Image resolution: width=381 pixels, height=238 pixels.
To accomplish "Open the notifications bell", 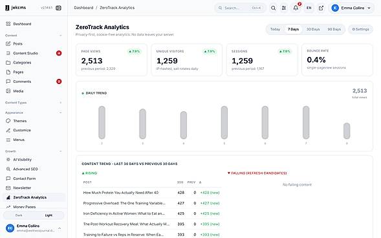I will 296,8.
